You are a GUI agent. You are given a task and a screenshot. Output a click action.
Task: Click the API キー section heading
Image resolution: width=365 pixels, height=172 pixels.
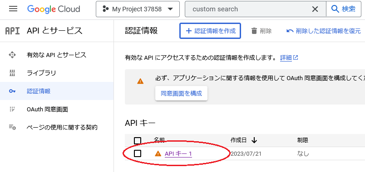pyautogui.click(x=140, y=123)
